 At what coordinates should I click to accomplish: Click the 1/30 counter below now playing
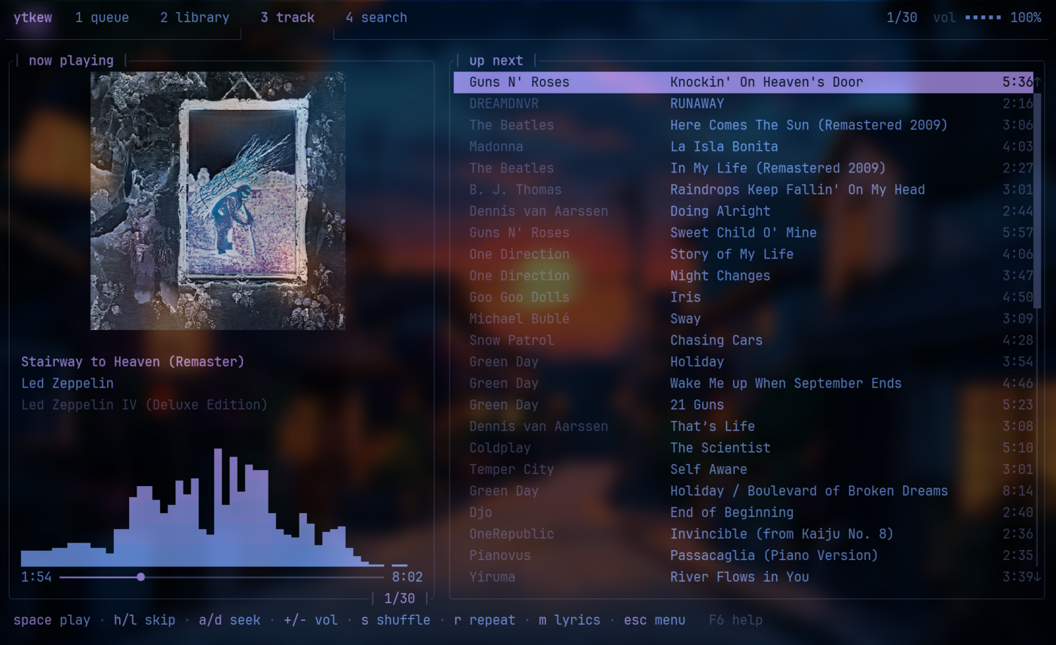coord(400,598)
